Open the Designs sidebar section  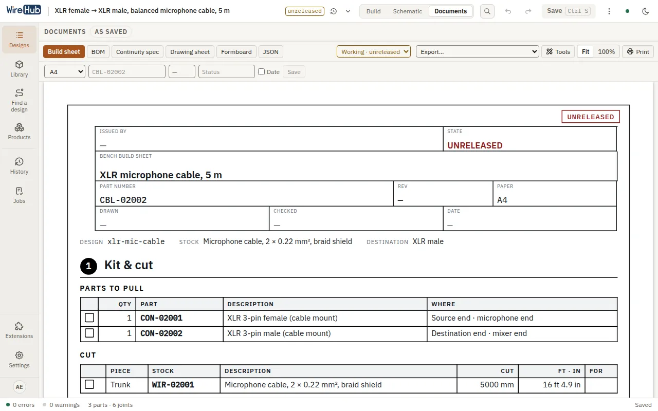19,40
